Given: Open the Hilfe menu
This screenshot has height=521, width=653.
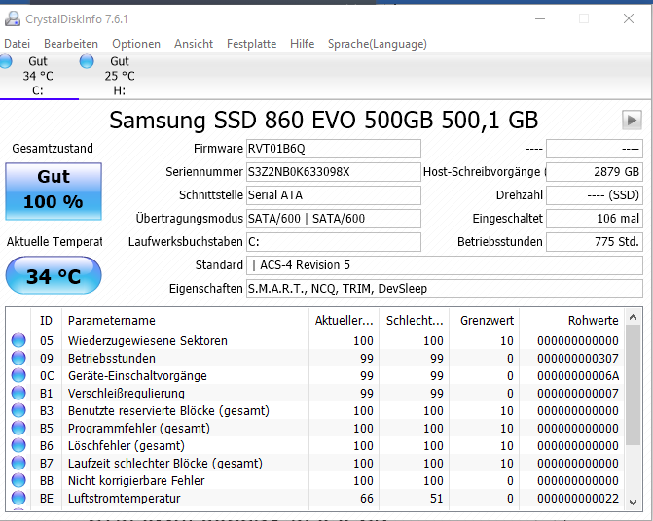Looking at the screenshot, I should (x=303, y=44).
